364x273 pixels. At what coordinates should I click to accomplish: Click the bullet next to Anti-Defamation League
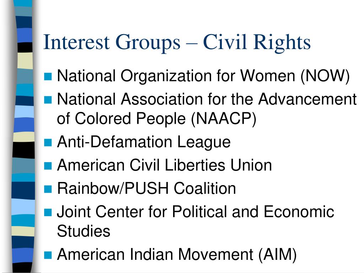(48, 142)
